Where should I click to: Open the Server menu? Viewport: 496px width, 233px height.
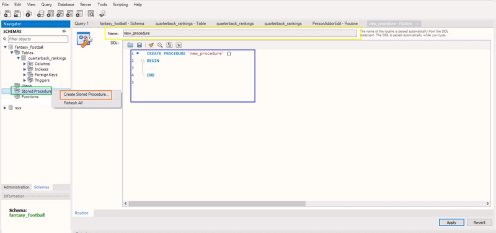coord(86,5)
